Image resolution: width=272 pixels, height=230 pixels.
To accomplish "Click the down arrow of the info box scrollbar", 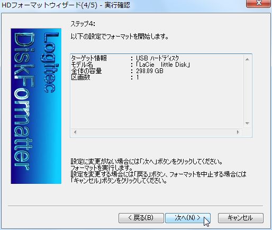I will click(x=247, y=123).
